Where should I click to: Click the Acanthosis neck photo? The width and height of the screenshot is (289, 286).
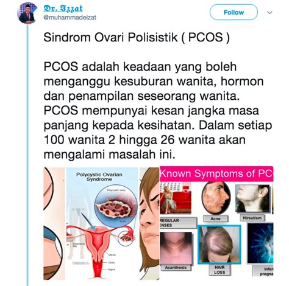click(176, 248)
